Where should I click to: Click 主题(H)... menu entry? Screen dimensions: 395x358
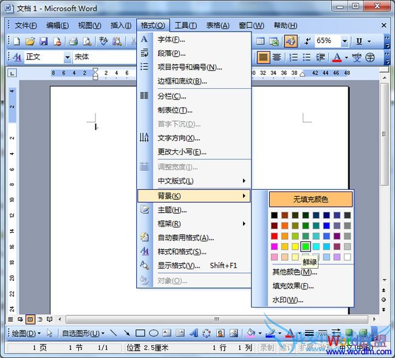point(194,210)
